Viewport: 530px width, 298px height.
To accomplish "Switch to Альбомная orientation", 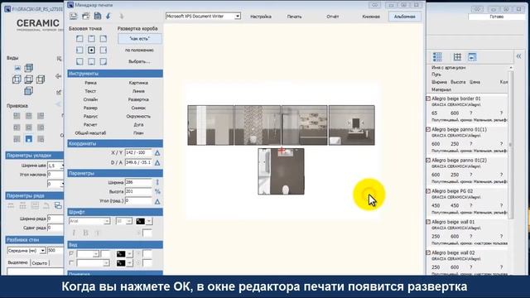I will (405, 17).
